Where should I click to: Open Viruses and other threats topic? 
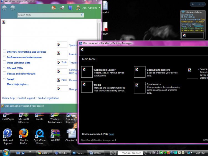pyautogui.click(x=21, y=74)
